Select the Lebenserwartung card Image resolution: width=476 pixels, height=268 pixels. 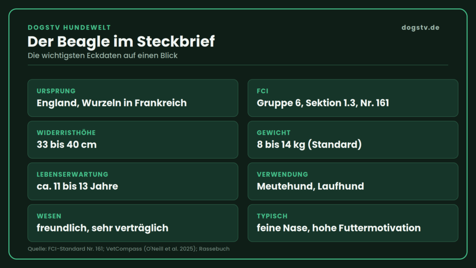coord(132,181)
